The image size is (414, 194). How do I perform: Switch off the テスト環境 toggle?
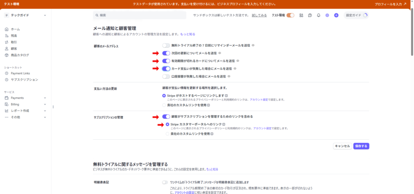290,15
